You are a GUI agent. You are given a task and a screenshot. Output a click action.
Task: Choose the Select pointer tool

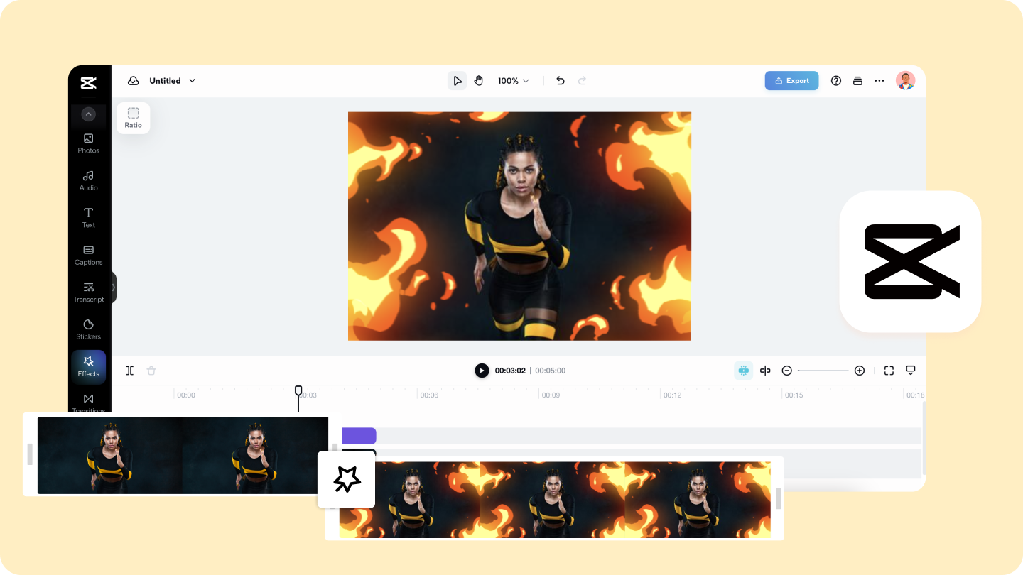click(458, 81)
